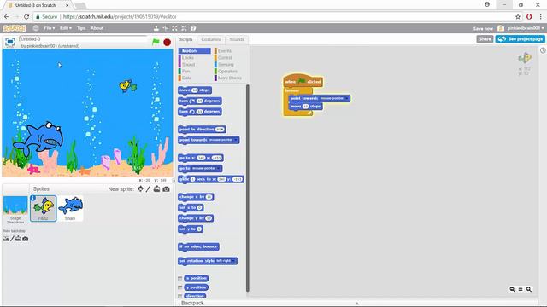The width and height of the screenshot is (547, 307).
Task: Zoom out the scripts area
Action: point(512,289)
